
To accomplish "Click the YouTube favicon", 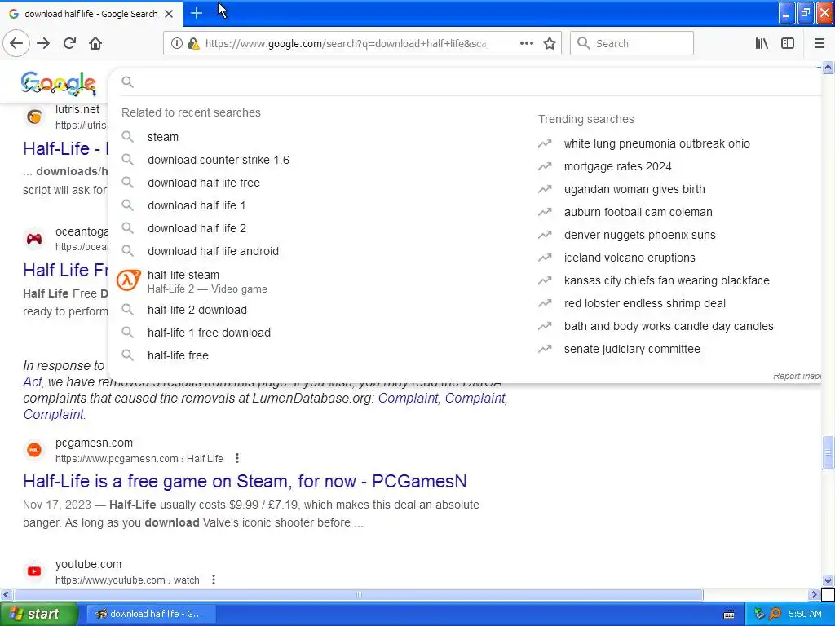I will [x=34, y=571].
